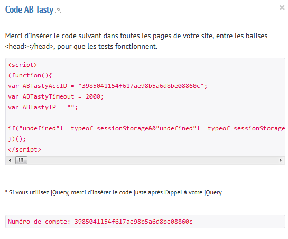Click the if("undefined" sessionStorage line
The height and width of the screenshot is (239, 288).
pyautogui.click(x=146, y=128)
